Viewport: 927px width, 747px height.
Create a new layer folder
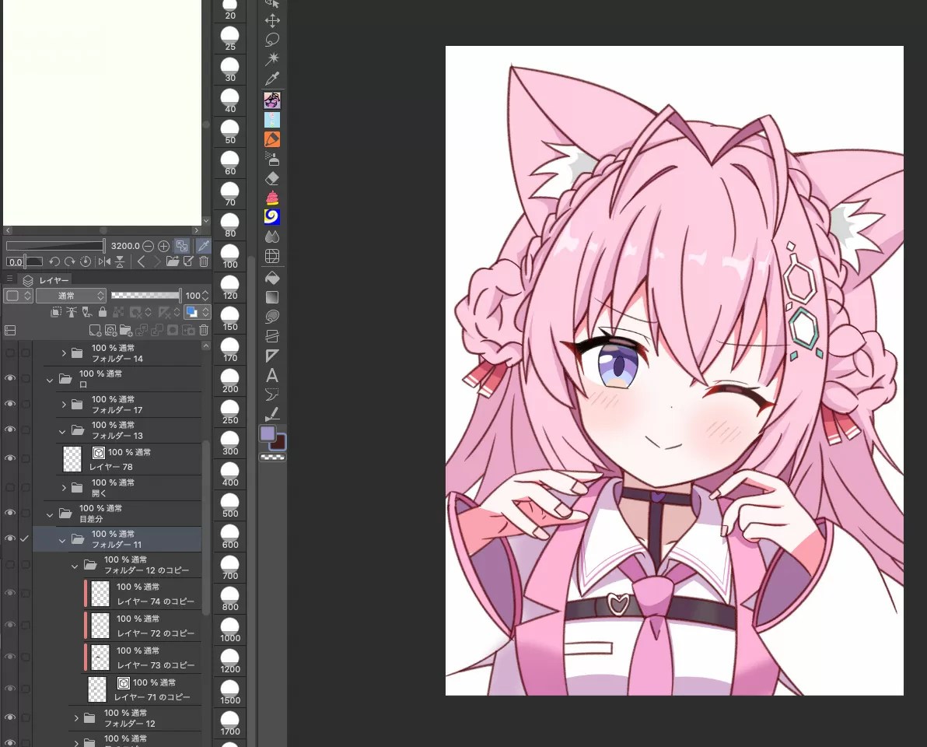pos(126,330)
